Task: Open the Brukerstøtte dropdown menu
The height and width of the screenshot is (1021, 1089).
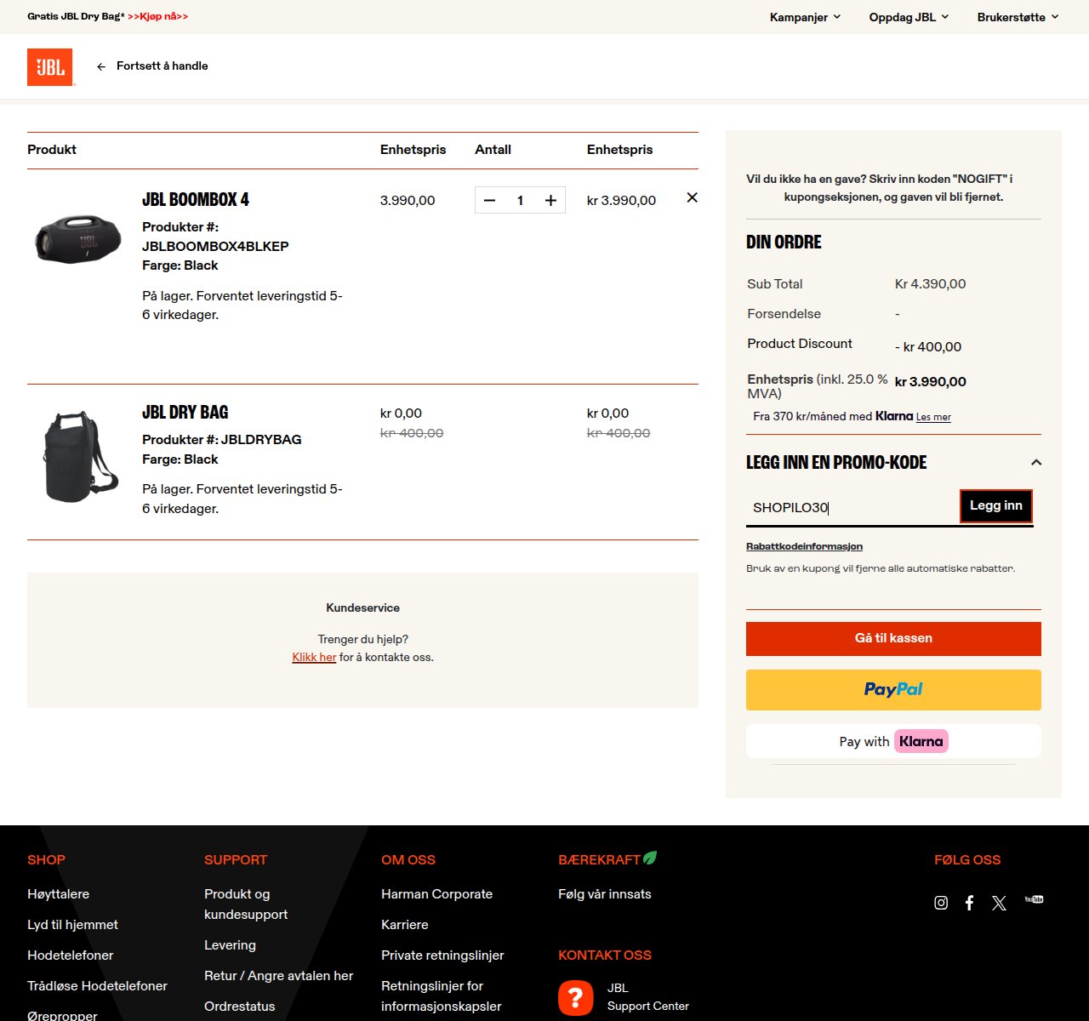Action: point(1018,17)
